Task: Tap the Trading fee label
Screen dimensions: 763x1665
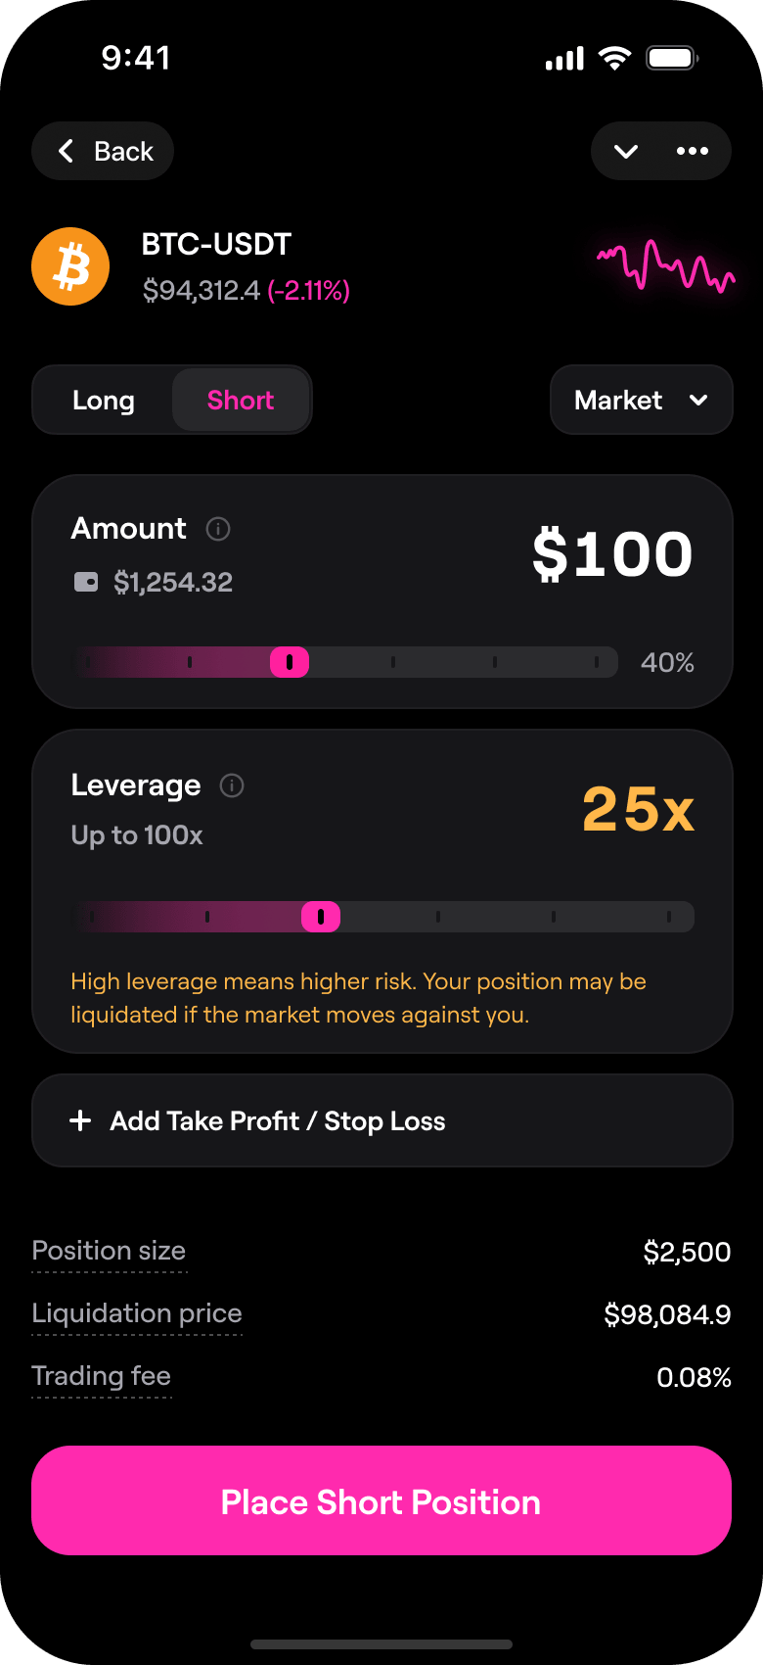Action: coord(102,1376)
